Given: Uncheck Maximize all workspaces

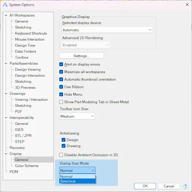Looking at the screenshot, I should click(61, 72).
